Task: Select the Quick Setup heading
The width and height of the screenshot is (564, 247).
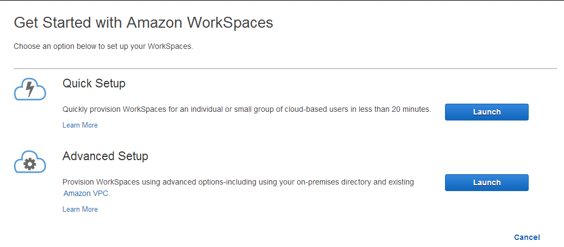Action: (x=94, y=84)
